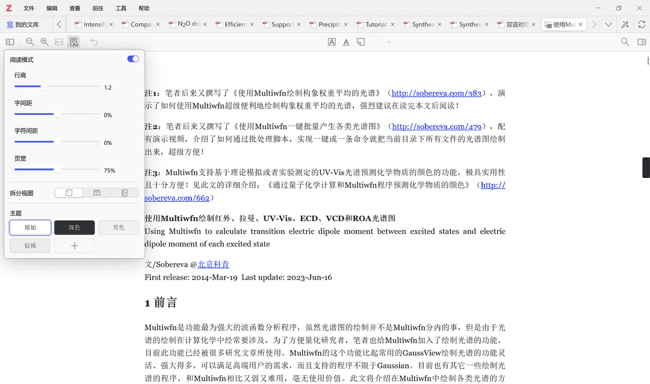650x384 pixels.
Task: Select the highlight text annotation tool
Action: (x=332, y=41)
